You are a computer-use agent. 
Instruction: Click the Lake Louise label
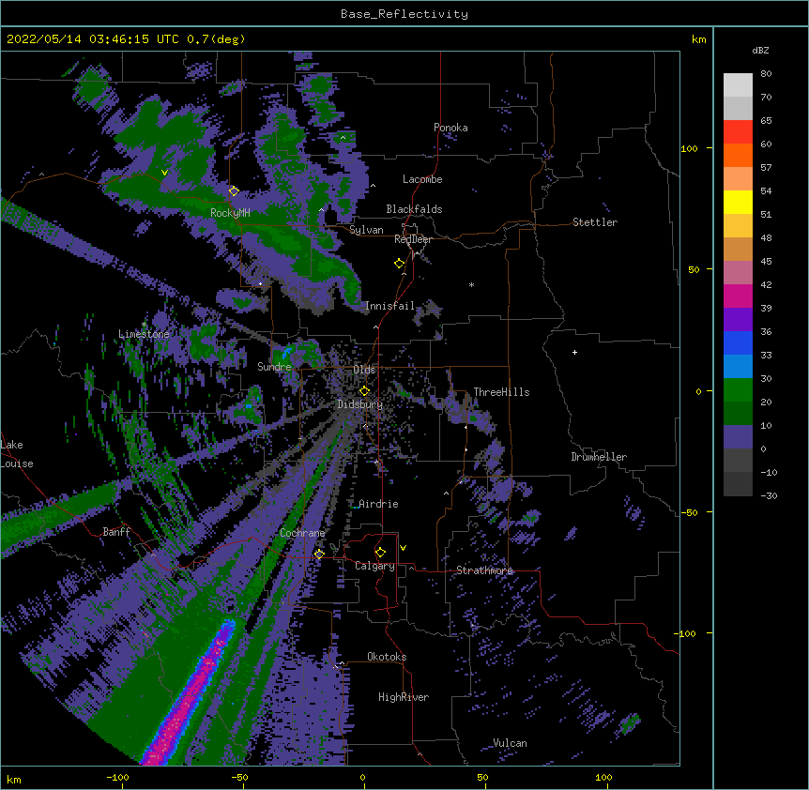(17, 454)
